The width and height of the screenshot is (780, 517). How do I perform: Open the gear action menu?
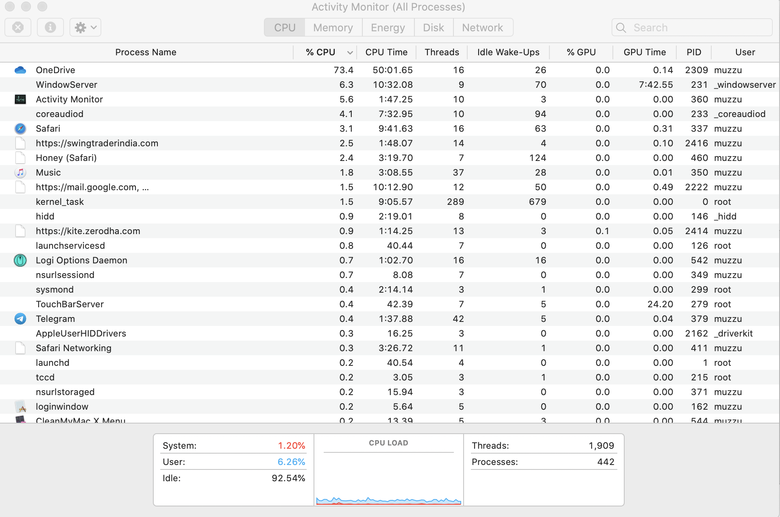85,28
